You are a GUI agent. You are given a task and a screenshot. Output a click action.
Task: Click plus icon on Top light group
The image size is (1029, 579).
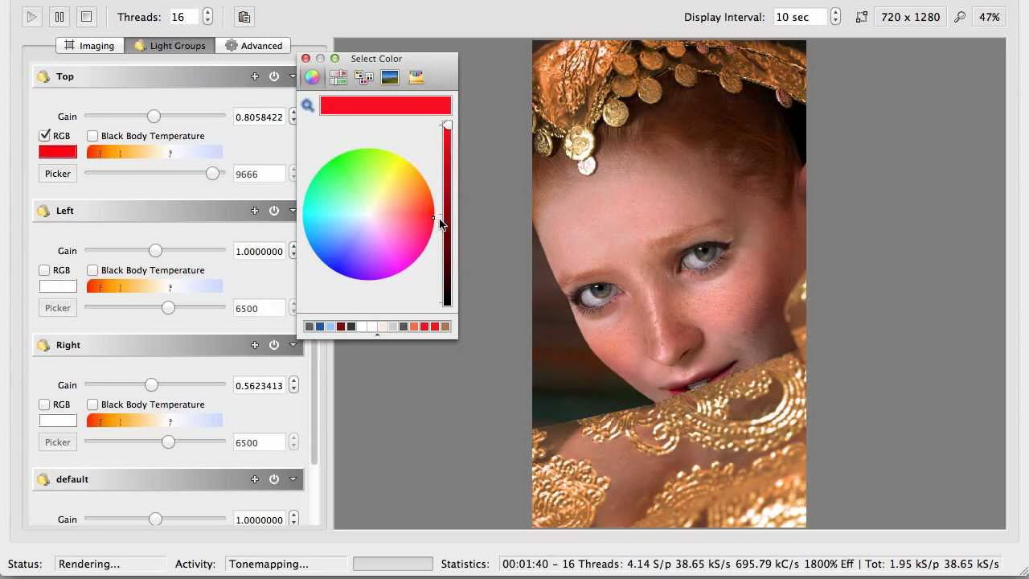point(255,76)
